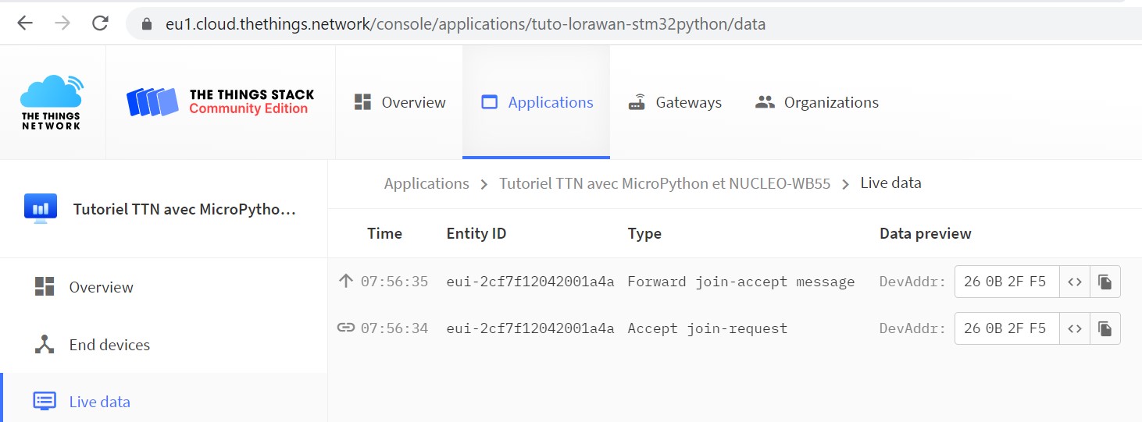Copy DevAddr from the join-request row
Image resolution: width=1142 pixels, height=422 pixels.
point(1105,328)
